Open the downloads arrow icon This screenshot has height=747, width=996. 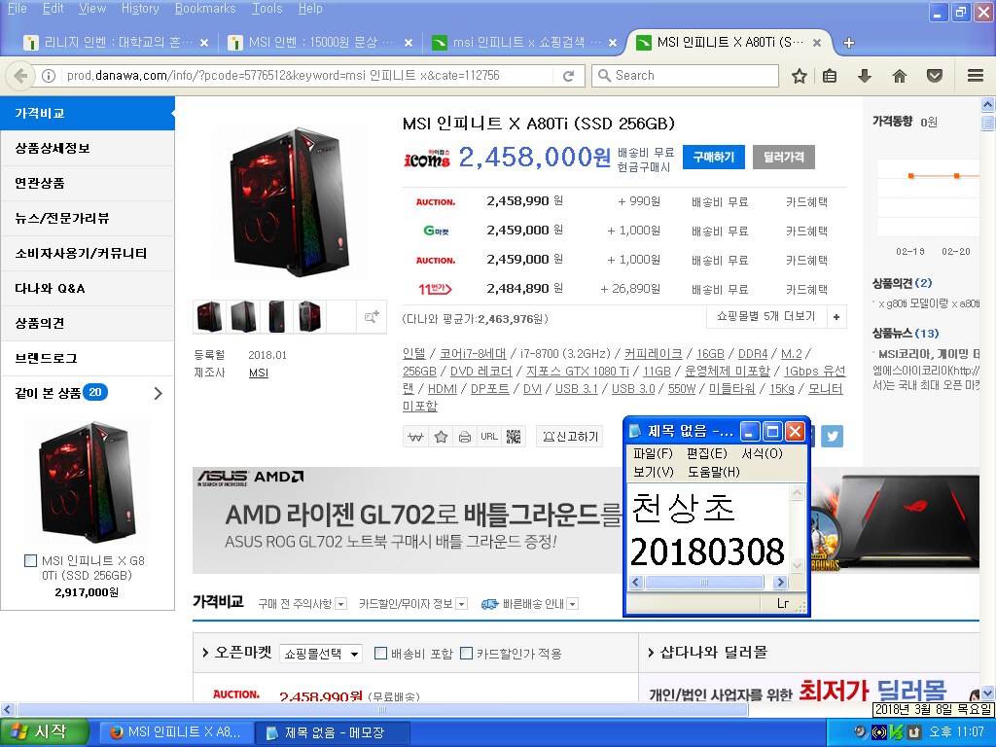(x=865, y=76)
